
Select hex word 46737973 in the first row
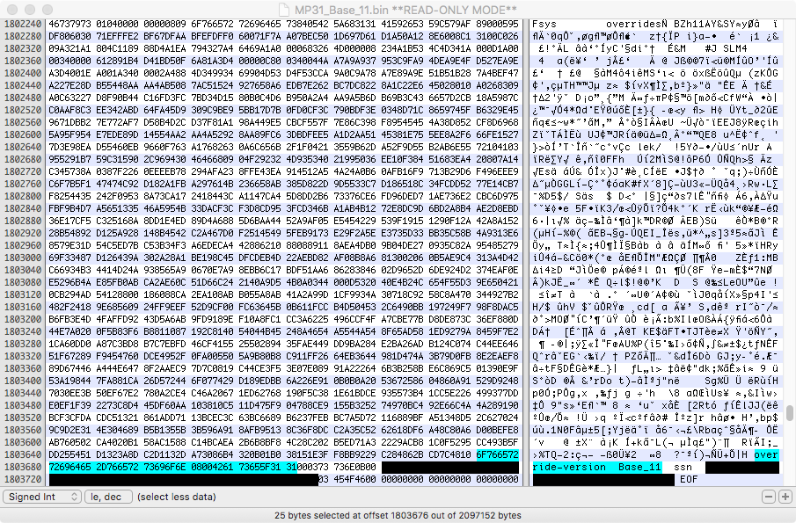coord(70,24)
